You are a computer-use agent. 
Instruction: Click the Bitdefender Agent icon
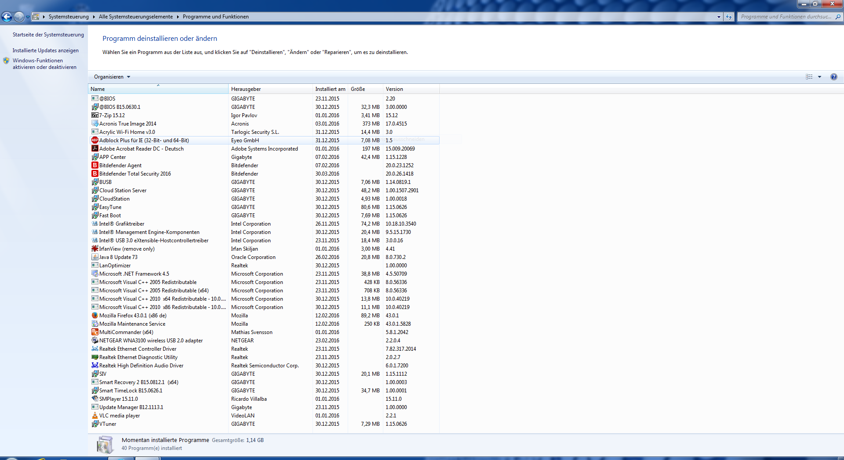95,165
